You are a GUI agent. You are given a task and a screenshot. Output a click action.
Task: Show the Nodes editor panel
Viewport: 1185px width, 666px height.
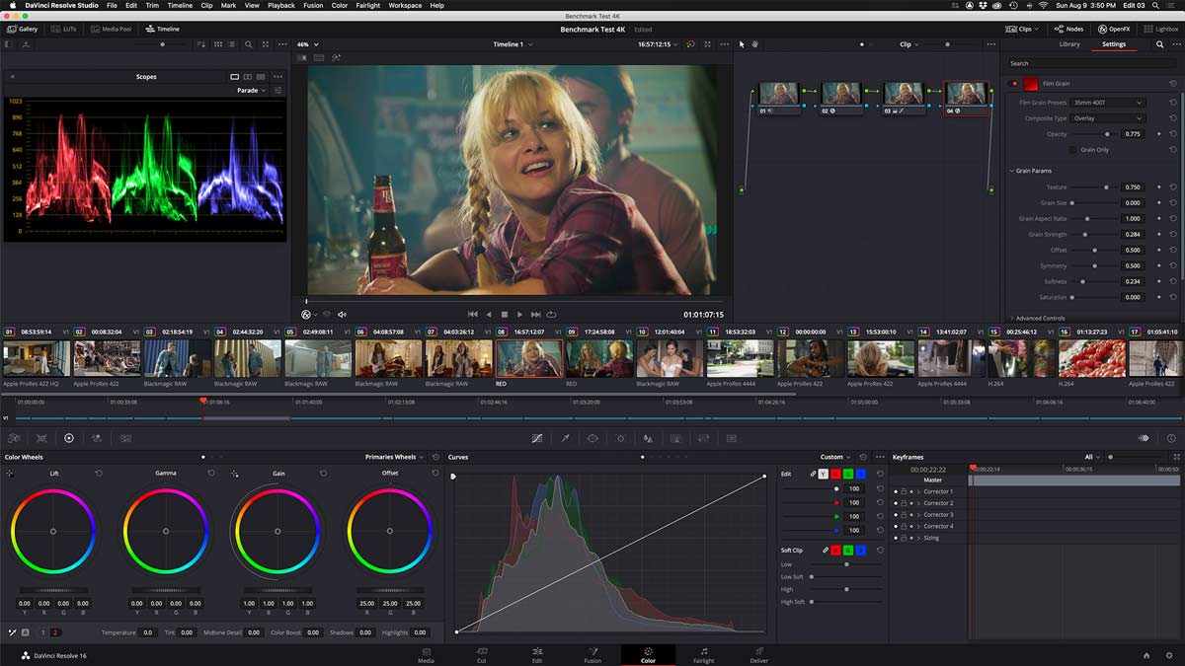click(x=1068, y=29)
